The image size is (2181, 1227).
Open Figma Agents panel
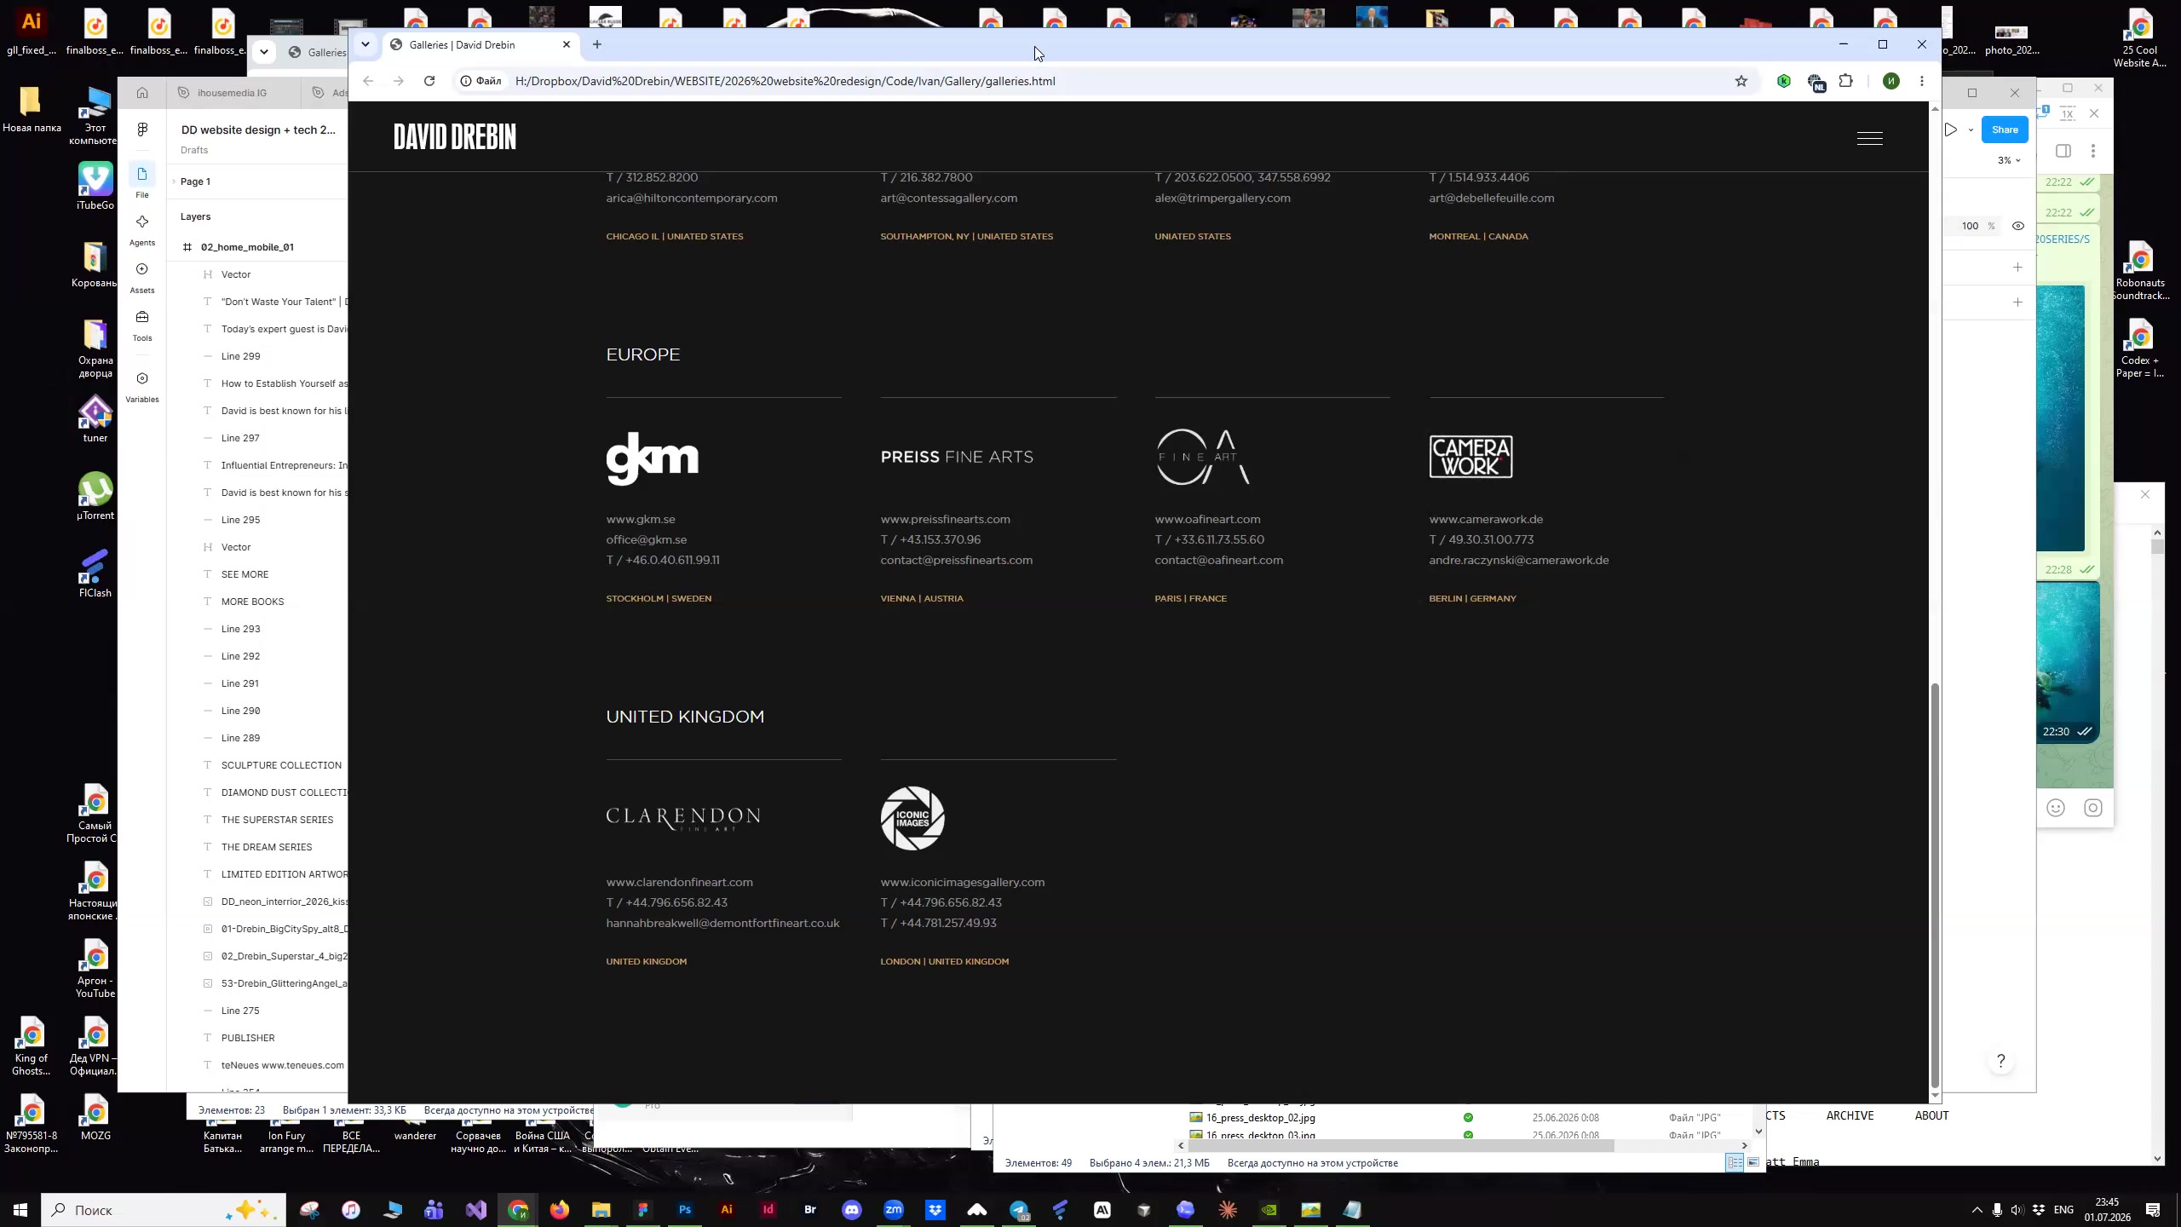[142, 230]
